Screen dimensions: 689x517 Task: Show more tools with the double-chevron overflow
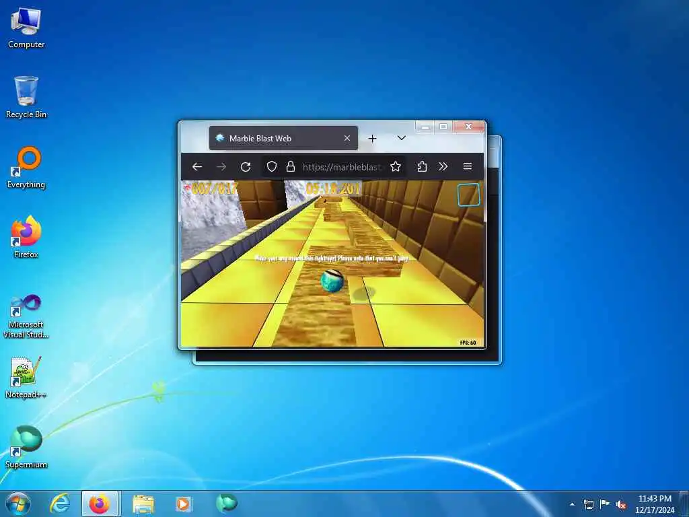[x=443, y=167]
